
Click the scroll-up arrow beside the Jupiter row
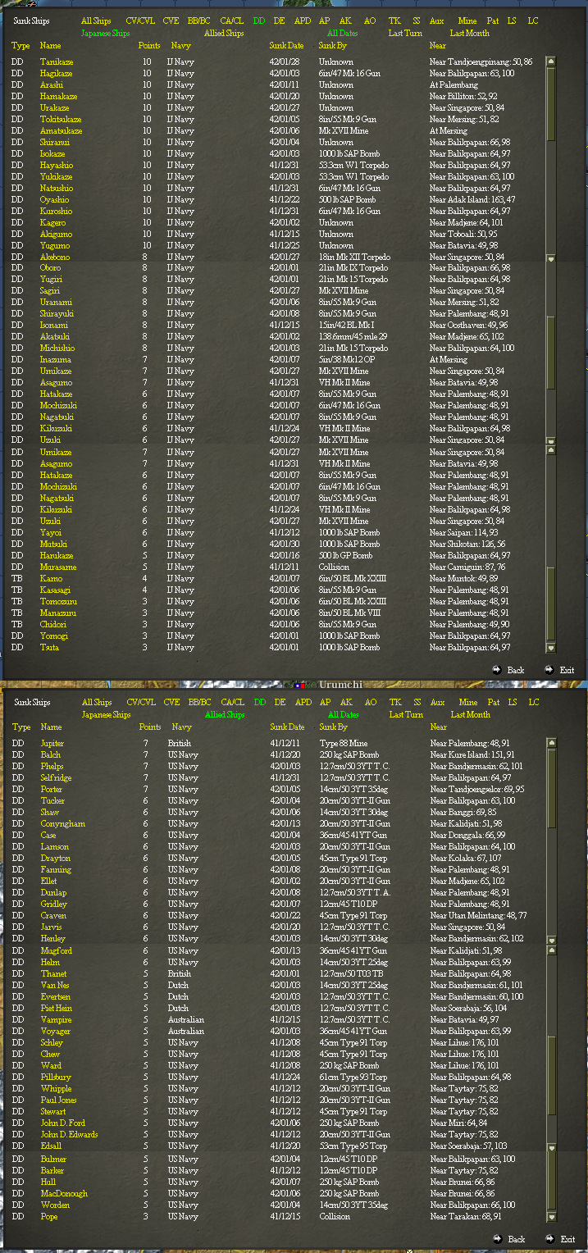click(x=551, y=743)
